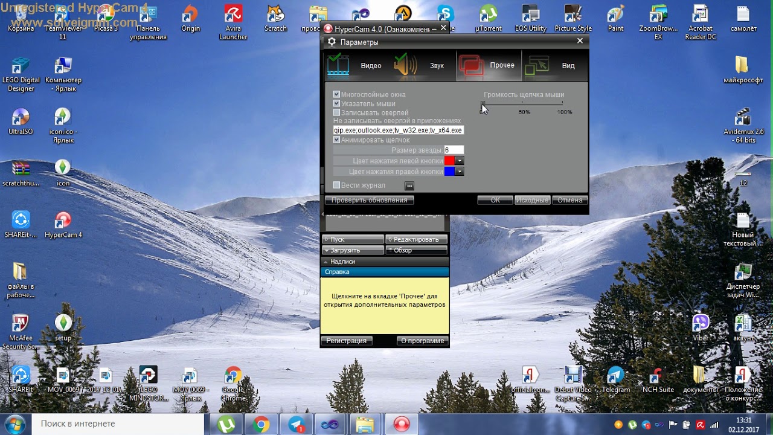This screenshot has width=773, height=435.
Task: Click the О программе button
Action: [422, 341]
